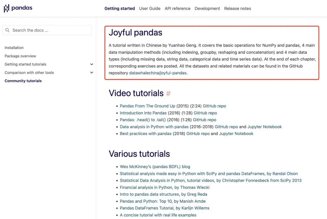Viewport: 327px width, 219px height.
Task: Click the search magnifier icon
Action: (x=8, y=30)
